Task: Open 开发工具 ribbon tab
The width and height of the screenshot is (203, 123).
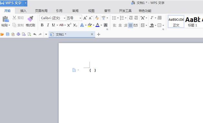Action: (125, 11)
